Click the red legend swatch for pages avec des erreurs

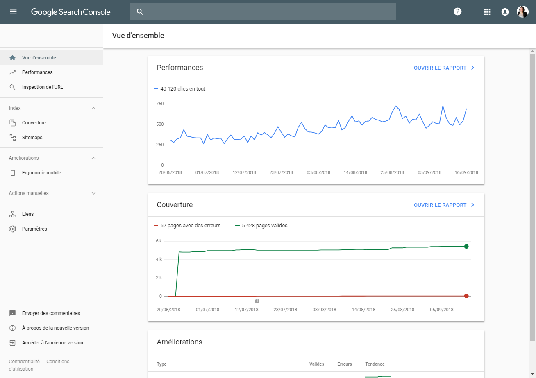pyautogui.click(x=156, y=226)
